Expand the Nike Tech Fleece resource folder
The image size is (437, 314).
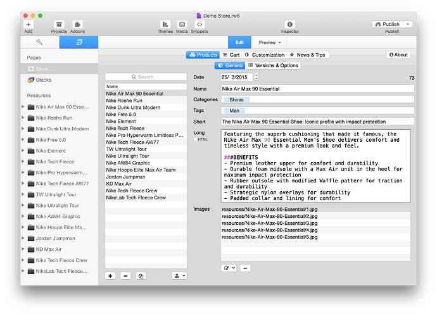pos(23,161)
